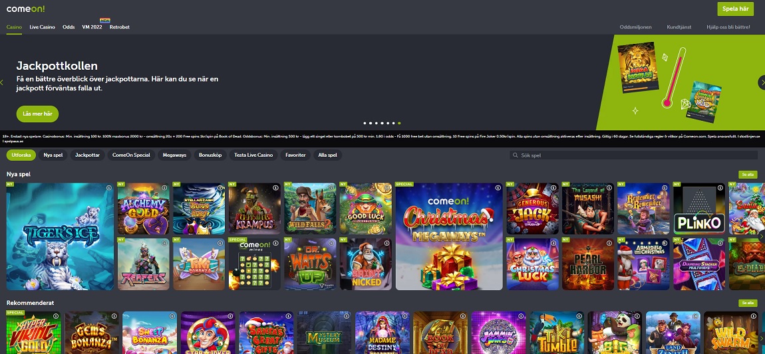Select the Megaways category filter
765x354 pixels.
click(x=174, y=155)
